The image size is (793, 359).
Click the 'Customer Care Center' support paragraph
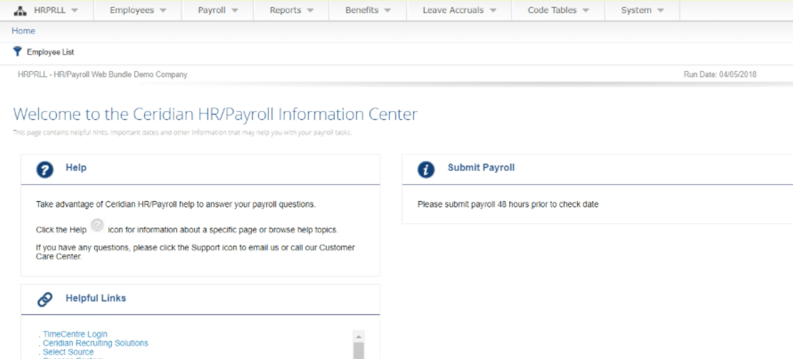pyautogui.click(x=195, y=252)
